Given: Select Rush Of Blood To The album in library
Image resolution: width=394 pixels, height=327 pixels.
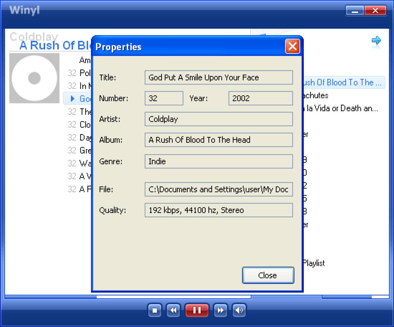Looking at the screenshot, I should tap(344, 82).
